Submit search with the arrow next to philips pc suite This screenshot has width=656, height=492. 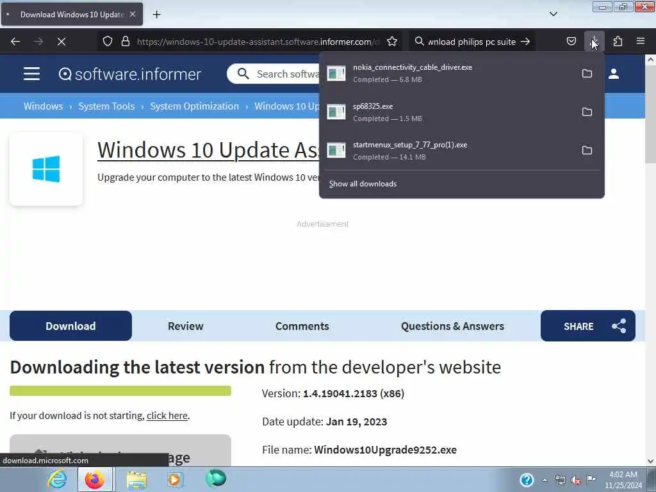pyautogui.click(x=525, y=42)
